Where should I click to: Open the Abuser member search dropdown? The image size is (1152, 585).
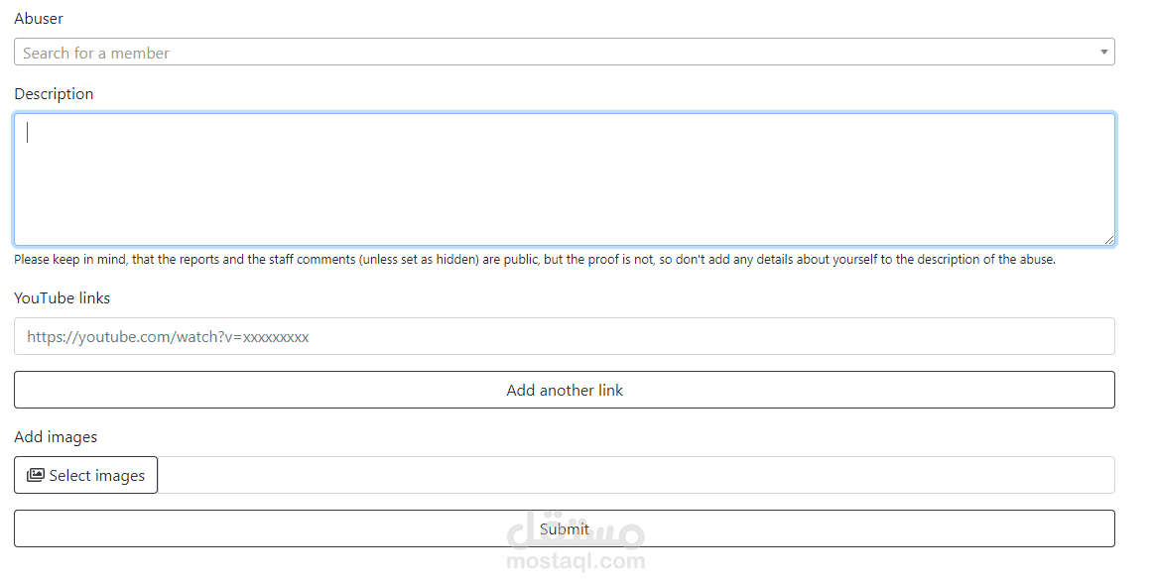(565, 53)
